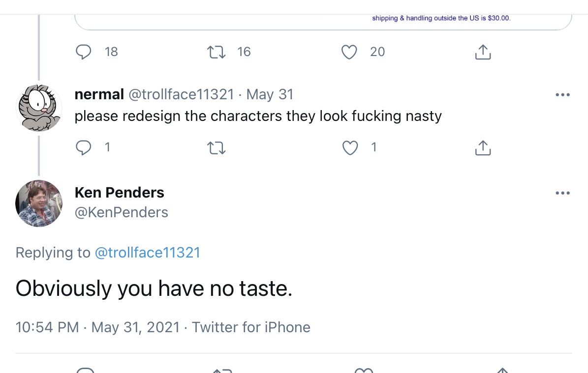Open the 10:54 PM May 31, 2021 timestamp
Viewport: 588px width, 373px height.
[97, 327]
